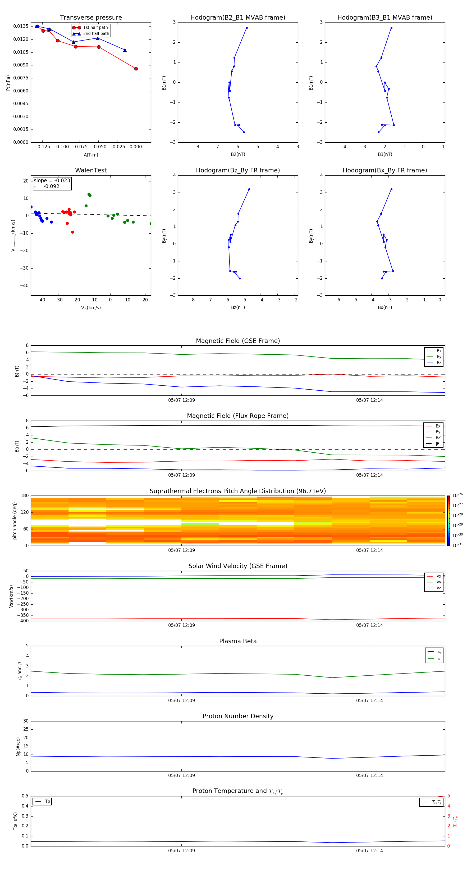Click the "Solar Wind Velocity (GSE Frame)" title
Viewport: 476px width, 874px height.
point(238,566)
